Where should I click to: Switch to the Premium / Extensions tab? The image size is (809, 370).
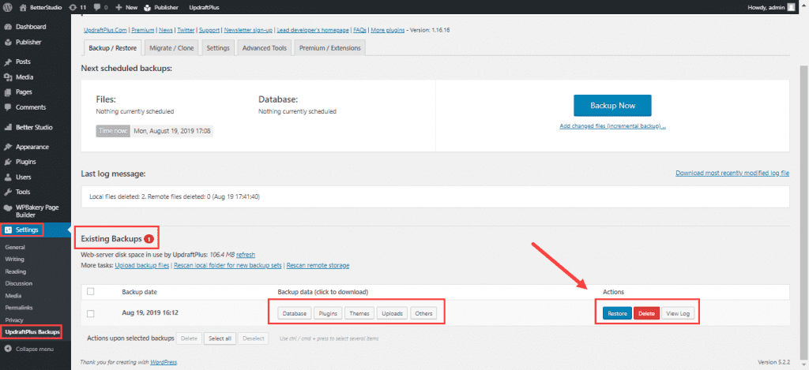tap(329, 48)
